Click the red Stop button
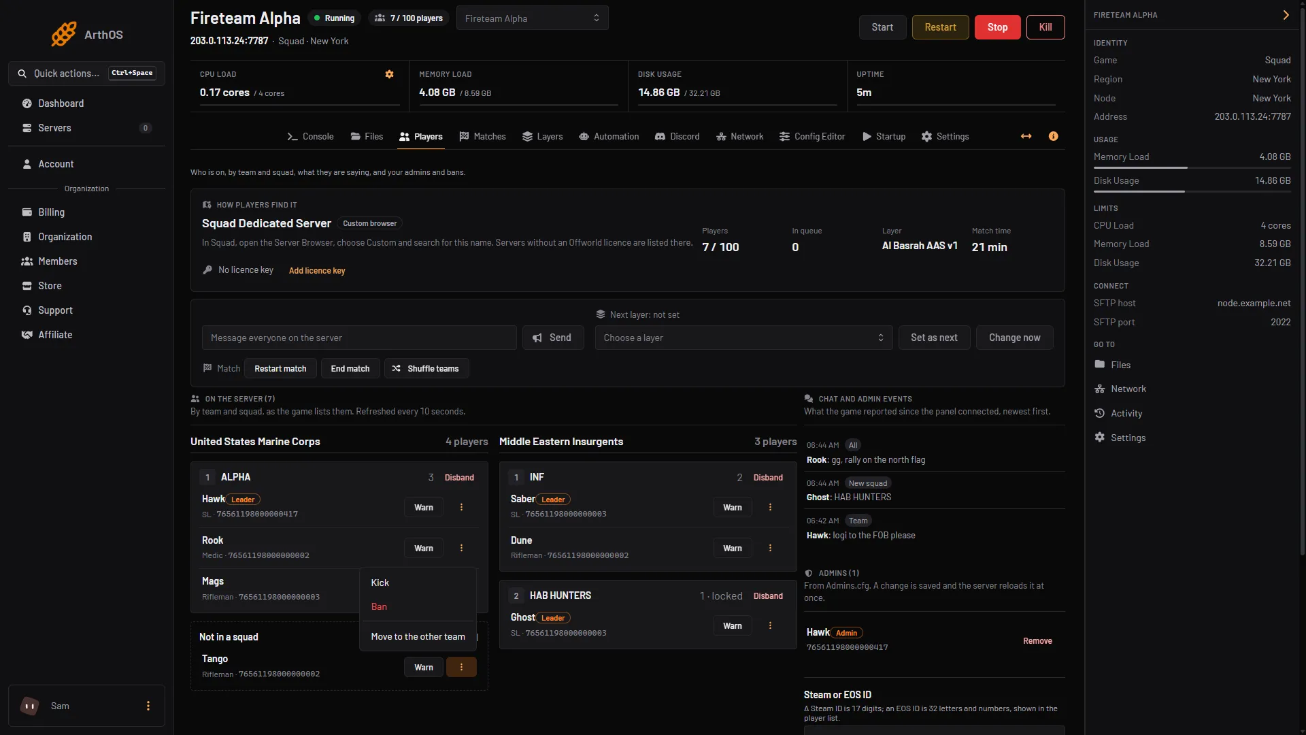The width and height of the screenshot is (1306, 735). 997,27
